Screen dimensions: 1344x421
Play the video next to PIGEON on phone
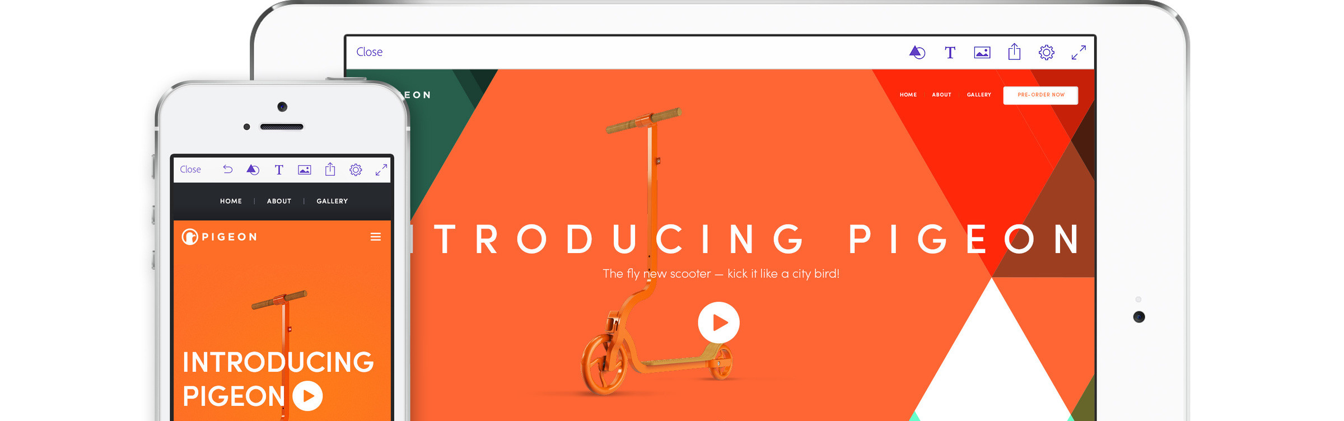click(307, 396)
